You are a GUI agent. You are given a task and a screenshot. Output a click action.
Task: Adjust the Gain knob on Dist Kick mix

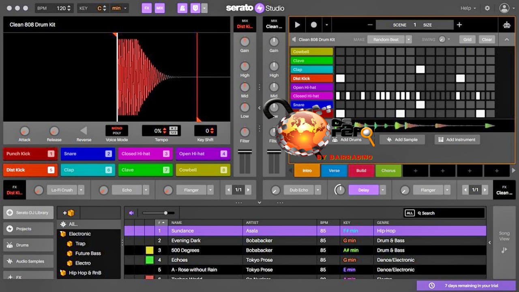click(x=244, y=41)
